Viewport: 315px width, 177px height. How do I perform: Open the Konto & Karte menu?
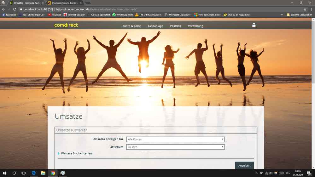click(131, 26)
